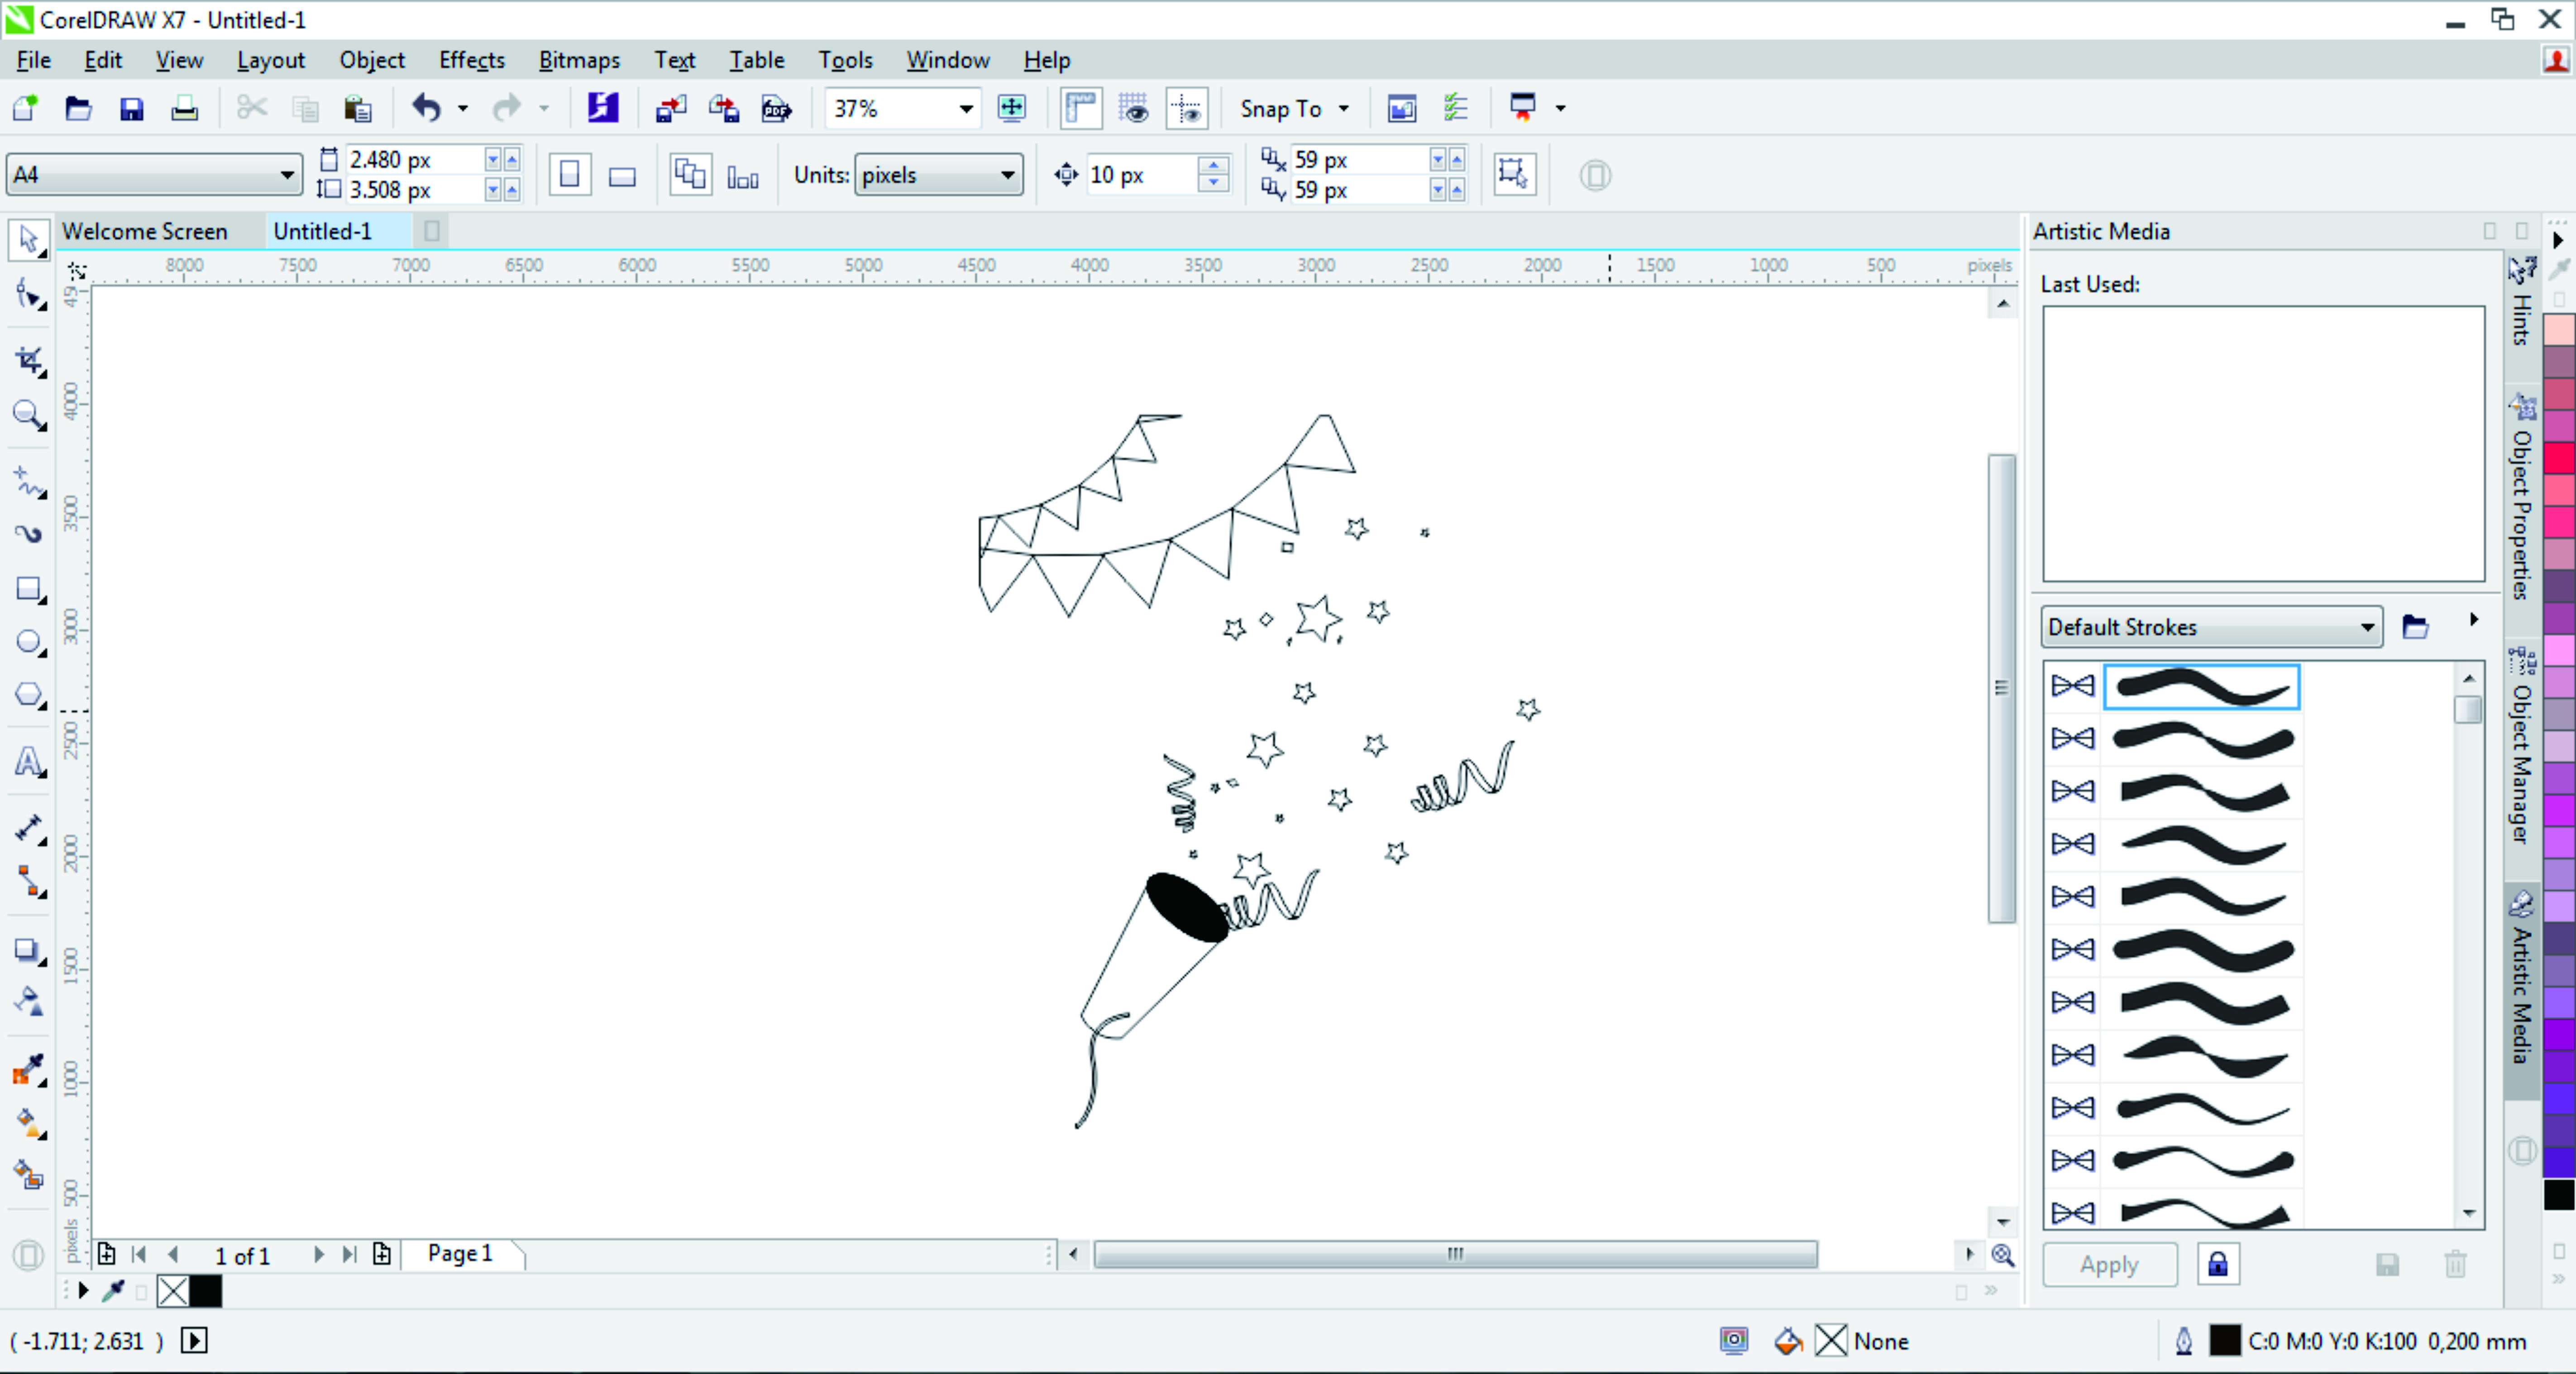Toggle All Pages layout button
Image resolution: width=2576 pixels, height=1374 pixels.
pos(690,175)
